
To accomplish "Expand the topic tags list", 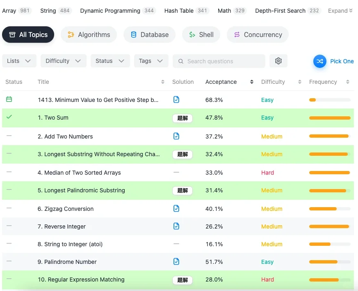I will tap(340, 11).
